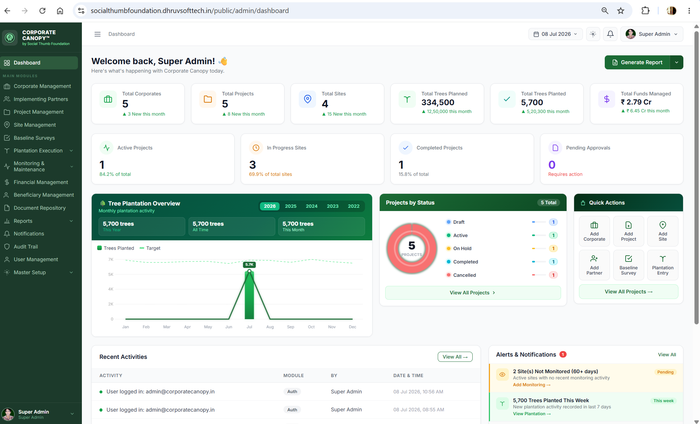The width and height of the screenshot is (700, 424).
Task: Open the 08 Jul 2026 date dropdown
Action: click(x=555, y=34)
